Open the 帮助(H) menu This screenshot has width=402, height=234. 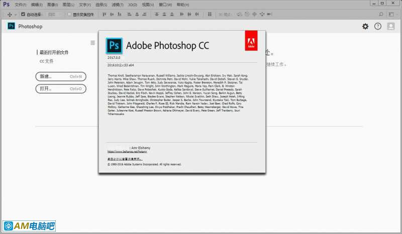coord(183,5)
